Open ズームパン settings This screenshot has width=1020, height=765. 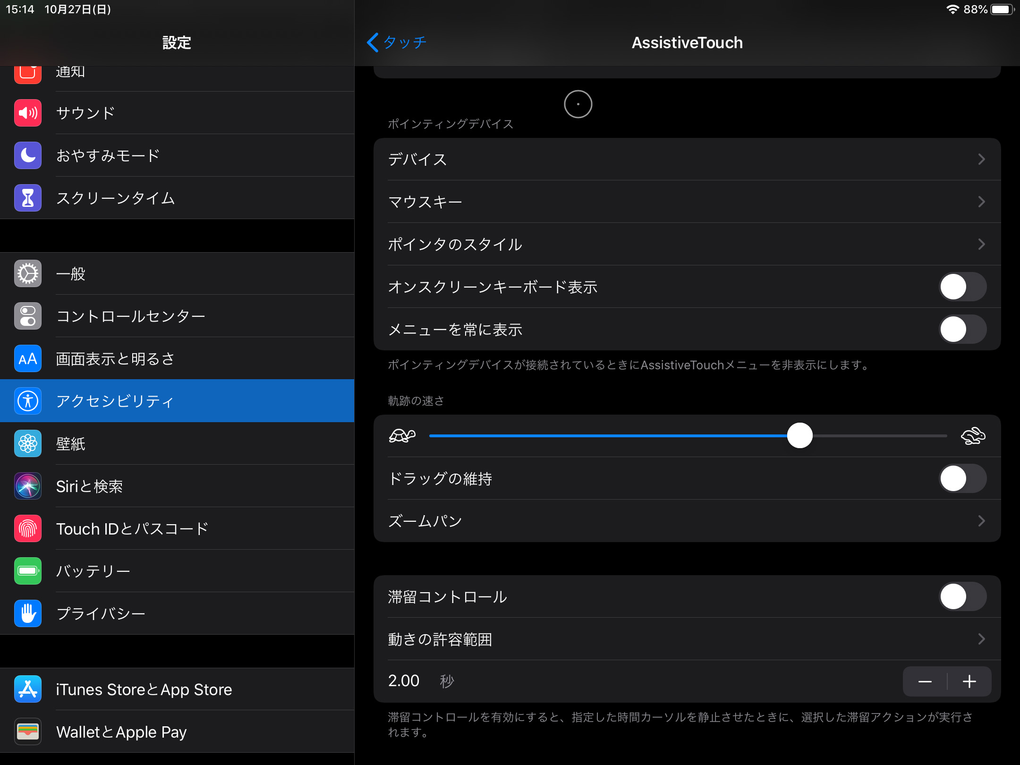[x=981, y=520]
